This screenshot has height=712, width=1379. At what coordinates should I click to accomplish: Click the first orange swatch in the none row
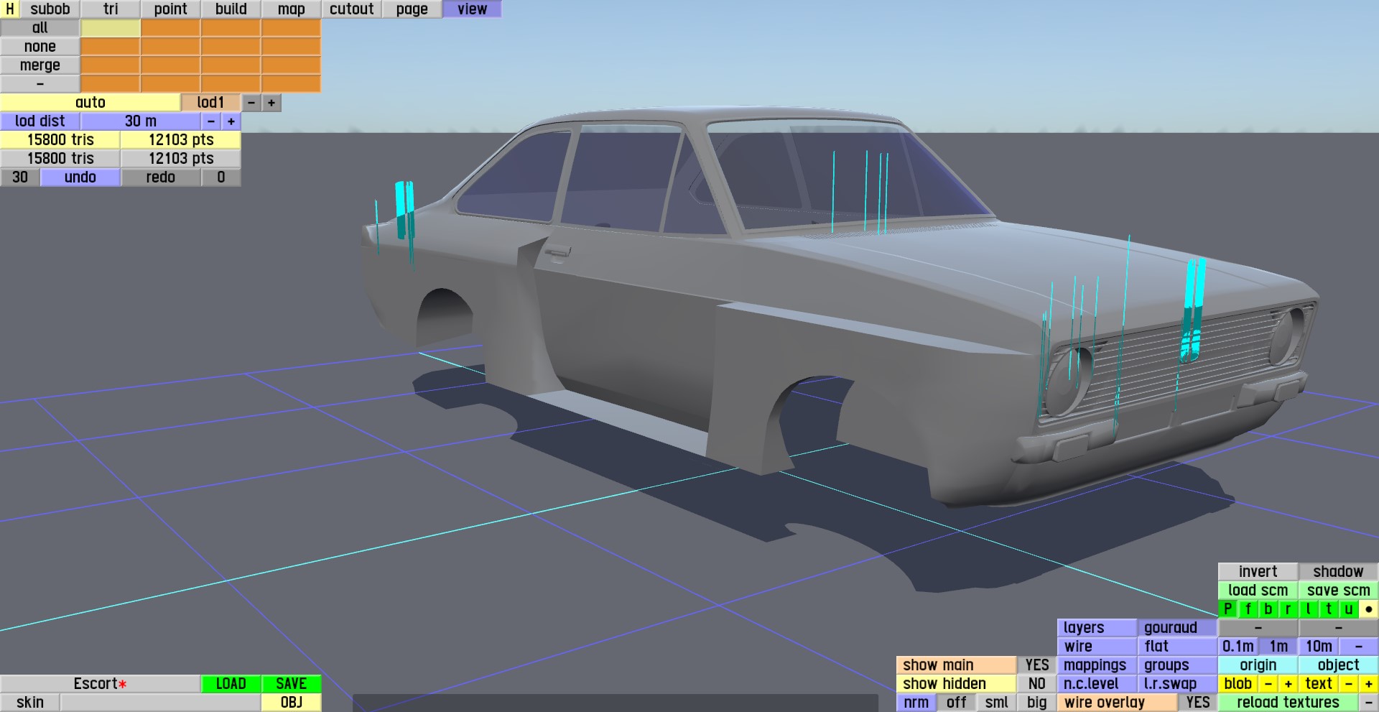[x=111, y=47]
